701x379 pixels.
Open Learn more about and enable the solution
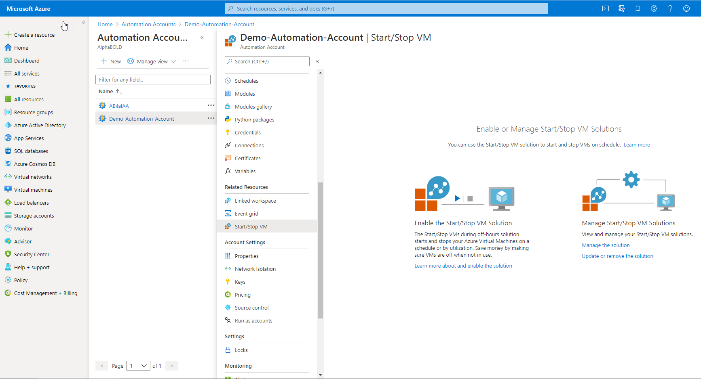(463, 266)
